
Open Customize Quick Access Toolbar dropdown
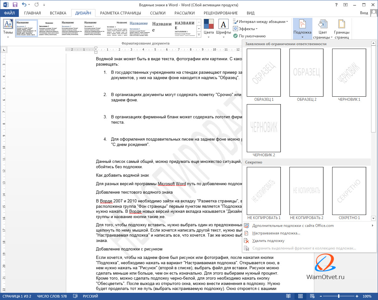43,5
